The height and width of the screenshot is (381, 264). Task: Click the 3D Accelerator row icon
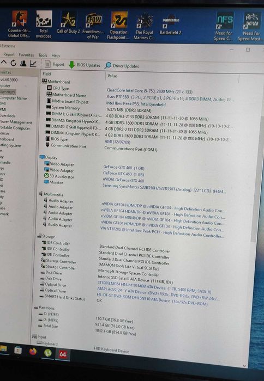coord(46,175)
